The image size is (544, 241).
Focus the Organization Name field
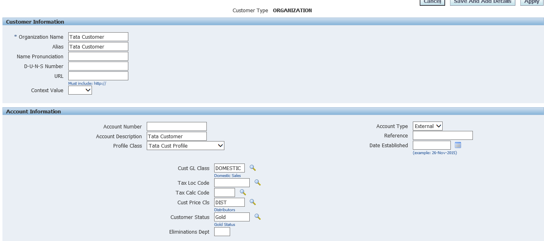pos(98,37)
